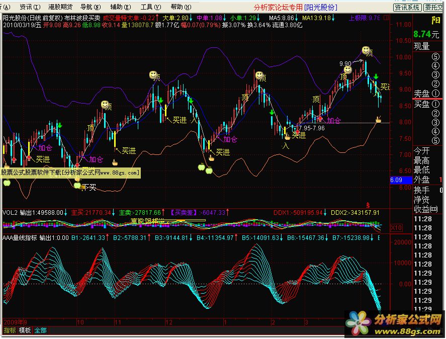The width and height of the screenshot is (446, 339).
Task: Click the 今开 label in quote panel
Action: 421,151
